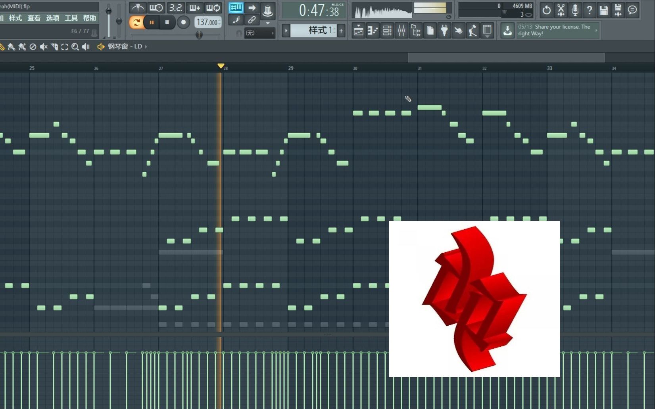Render audio file with floppy waveform icon
The width and height of the screenshot is (655, 409).
click(x=618, y=10)
